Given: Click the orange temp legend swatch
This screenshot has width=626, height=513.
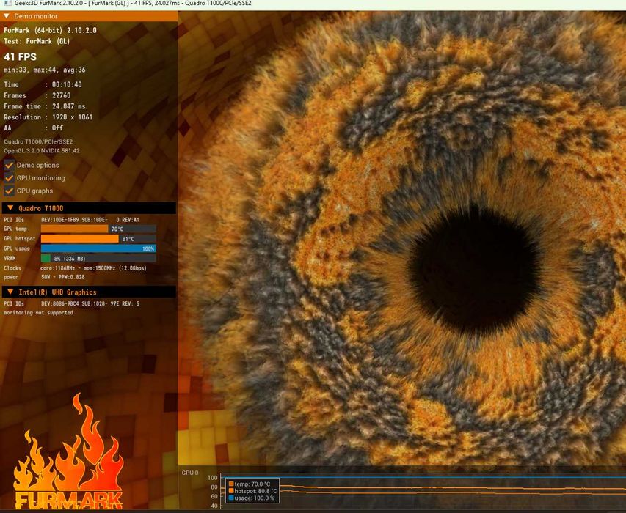Looking at the screenshot, I should pyautogui.click(x=231, y=484).
